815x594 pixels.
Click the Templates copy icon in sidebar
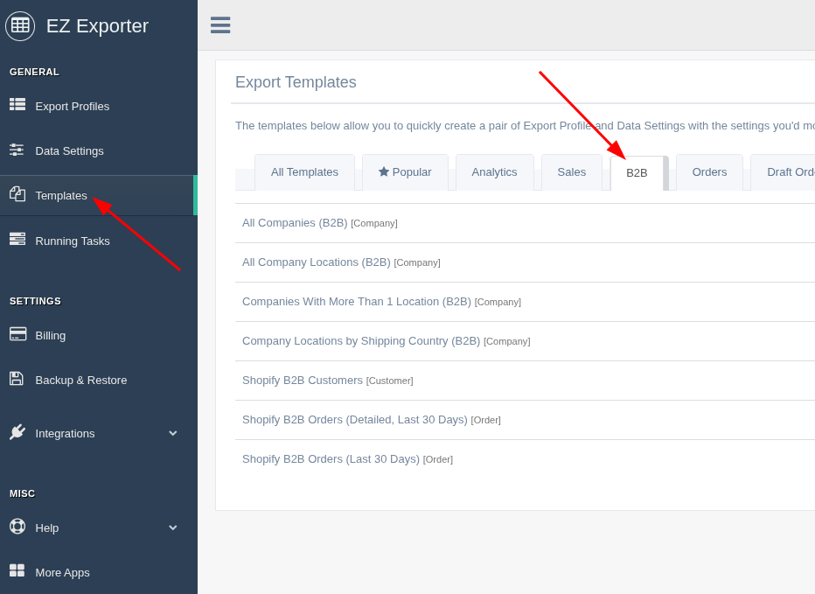(x=17, y=194)
